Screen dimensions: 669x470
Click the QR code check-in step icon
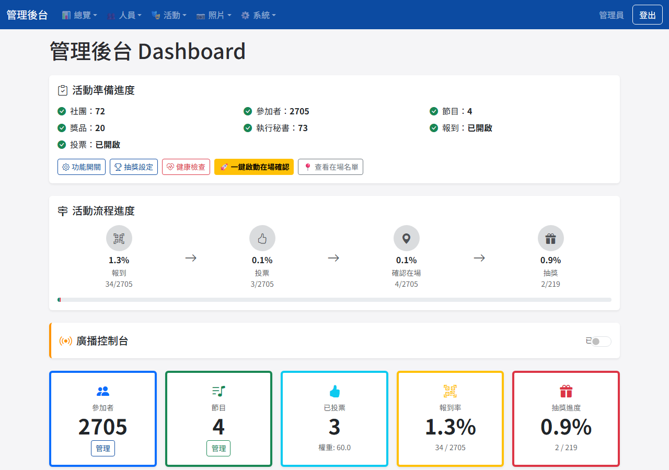(x=119, y=238)
